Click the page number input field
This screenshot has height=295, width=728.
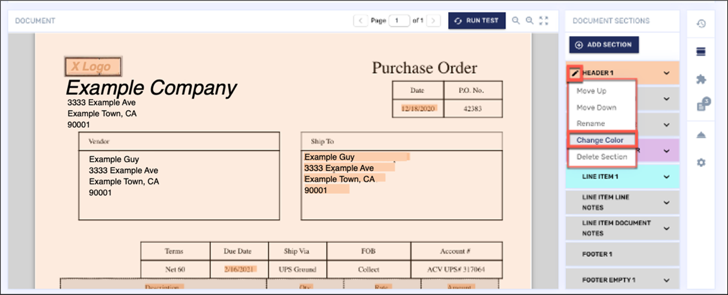(x=398, y=20)
